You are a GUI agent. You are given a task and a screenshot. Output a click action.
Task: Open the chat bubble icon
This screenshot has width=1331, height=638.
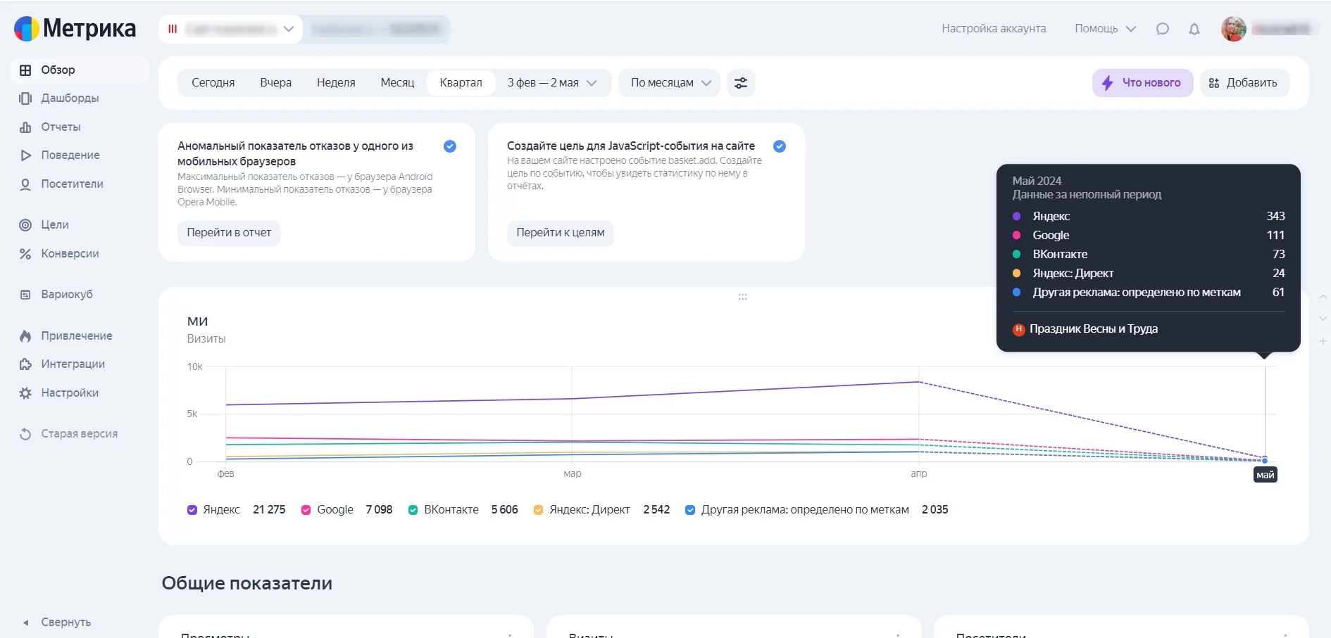[1163, 29]
